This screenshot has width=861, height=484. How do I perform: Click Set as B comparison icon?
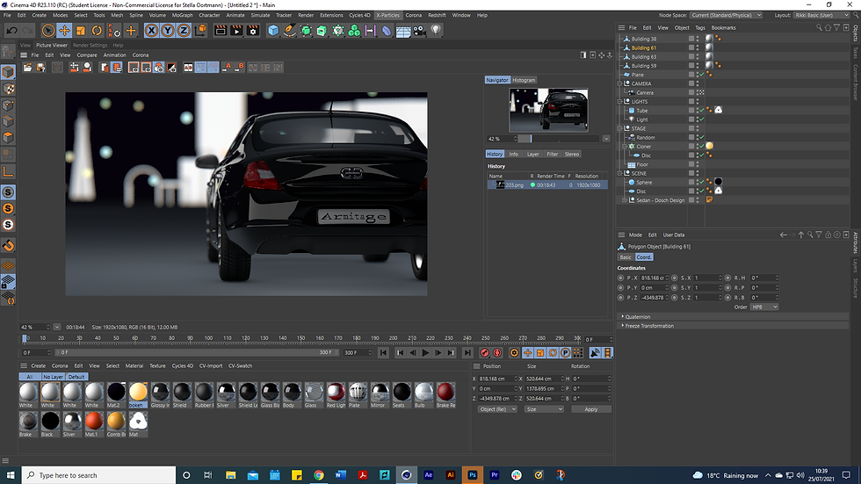pyautogui.click(x=239, y=67)
